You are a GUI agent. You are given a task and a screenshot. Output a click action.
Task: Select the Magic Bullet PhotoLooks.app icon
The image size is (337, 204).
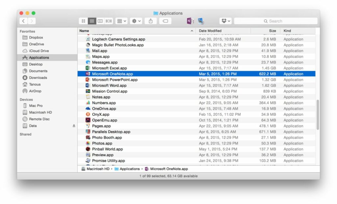click(88, 45)
